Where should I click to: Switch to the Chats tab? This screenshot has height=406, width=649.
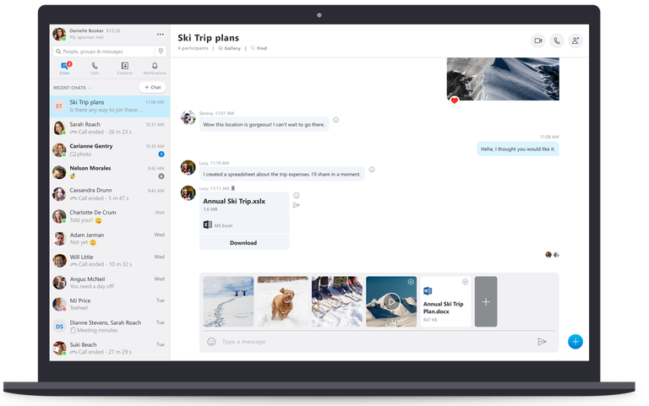(x=64, y=68)
